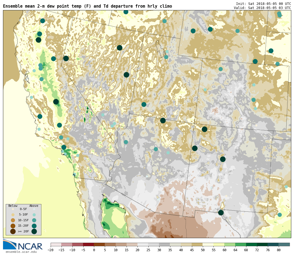Click the light green colorbar segment from 60 to 64
This screenshot has width=294, height=255.
[230, 244]
